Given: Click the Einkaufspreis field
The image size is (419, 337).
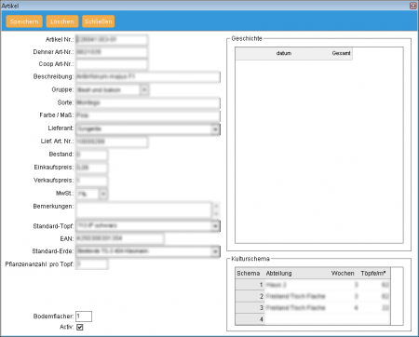Looking at the screenshot, I should click(x=91, y=168).
